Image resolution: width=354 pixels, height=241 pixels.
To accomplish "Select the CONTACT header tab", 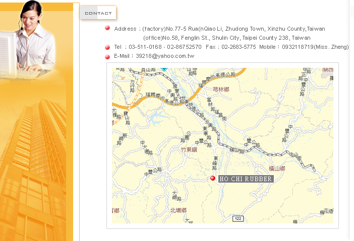I will pyautogui.click(x=98, y=13).
